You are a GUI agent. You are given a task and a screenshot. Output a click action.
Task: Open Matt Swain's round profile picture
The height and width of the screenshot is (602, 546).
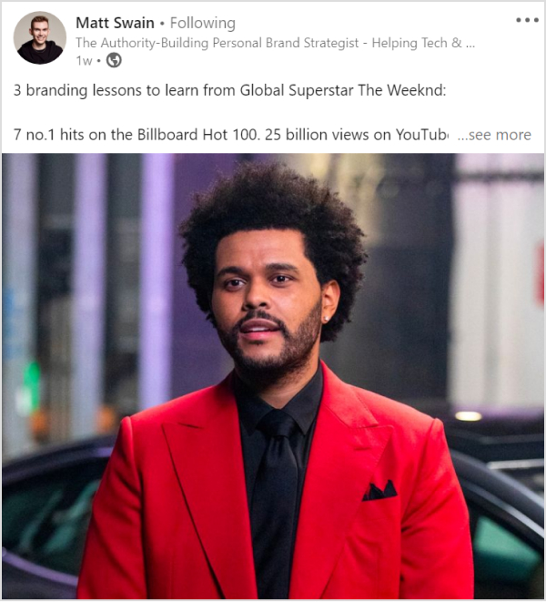pyautogui.click(x=39, y=37)
